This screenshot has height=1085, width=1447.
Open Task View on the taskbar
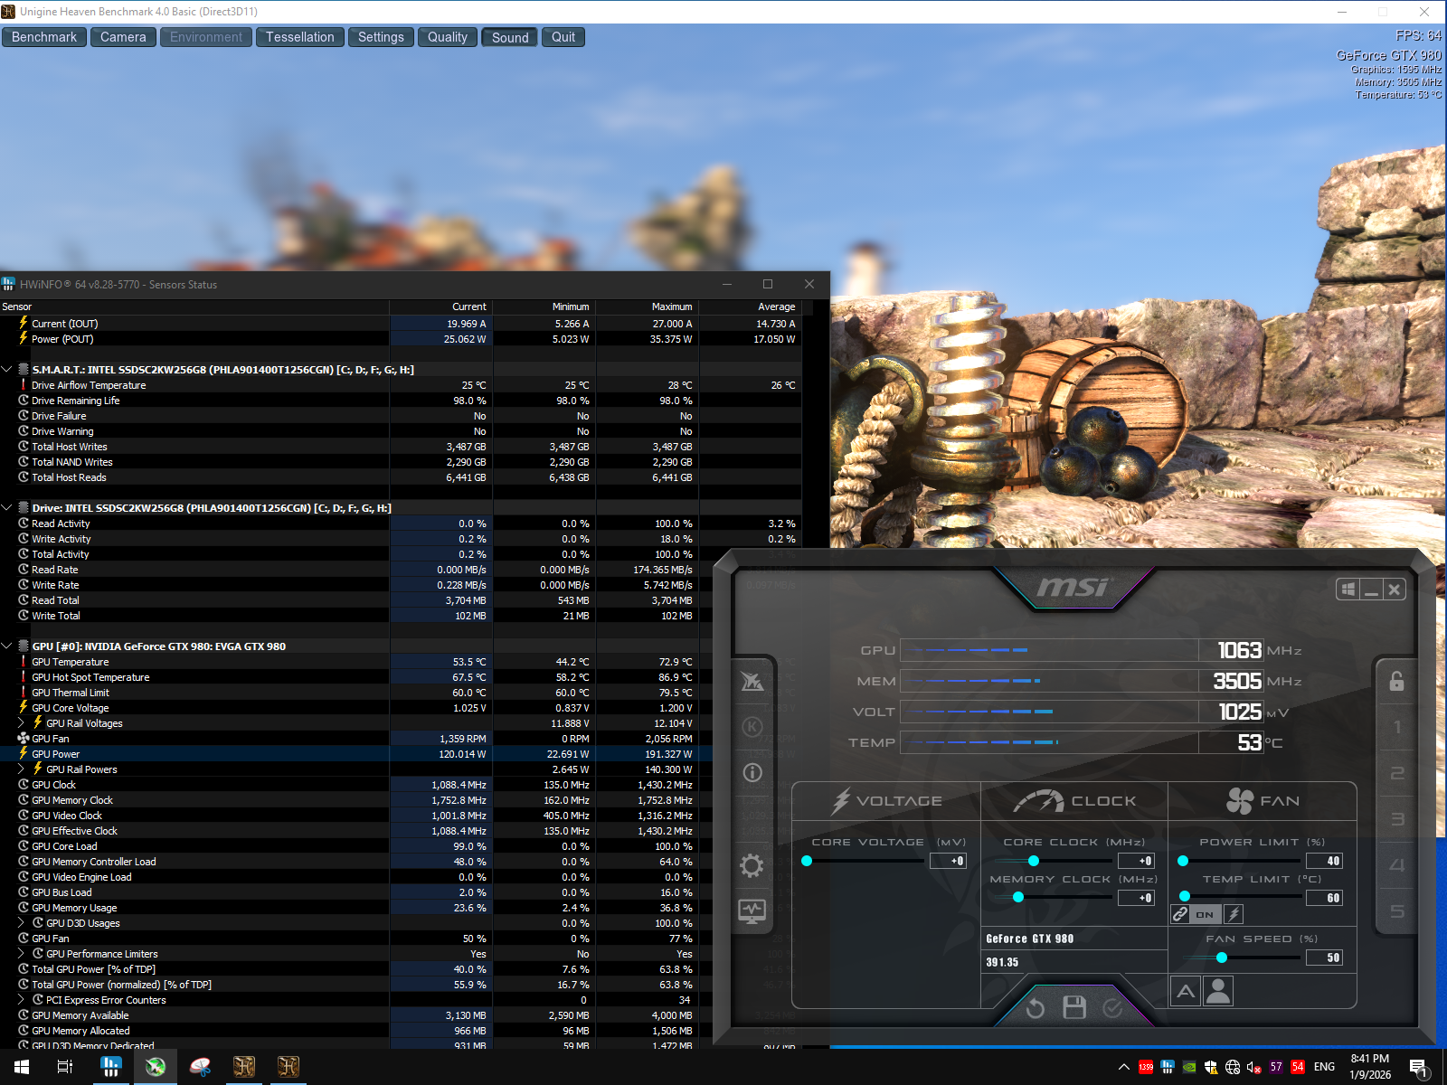click(x=65, y=1067)
